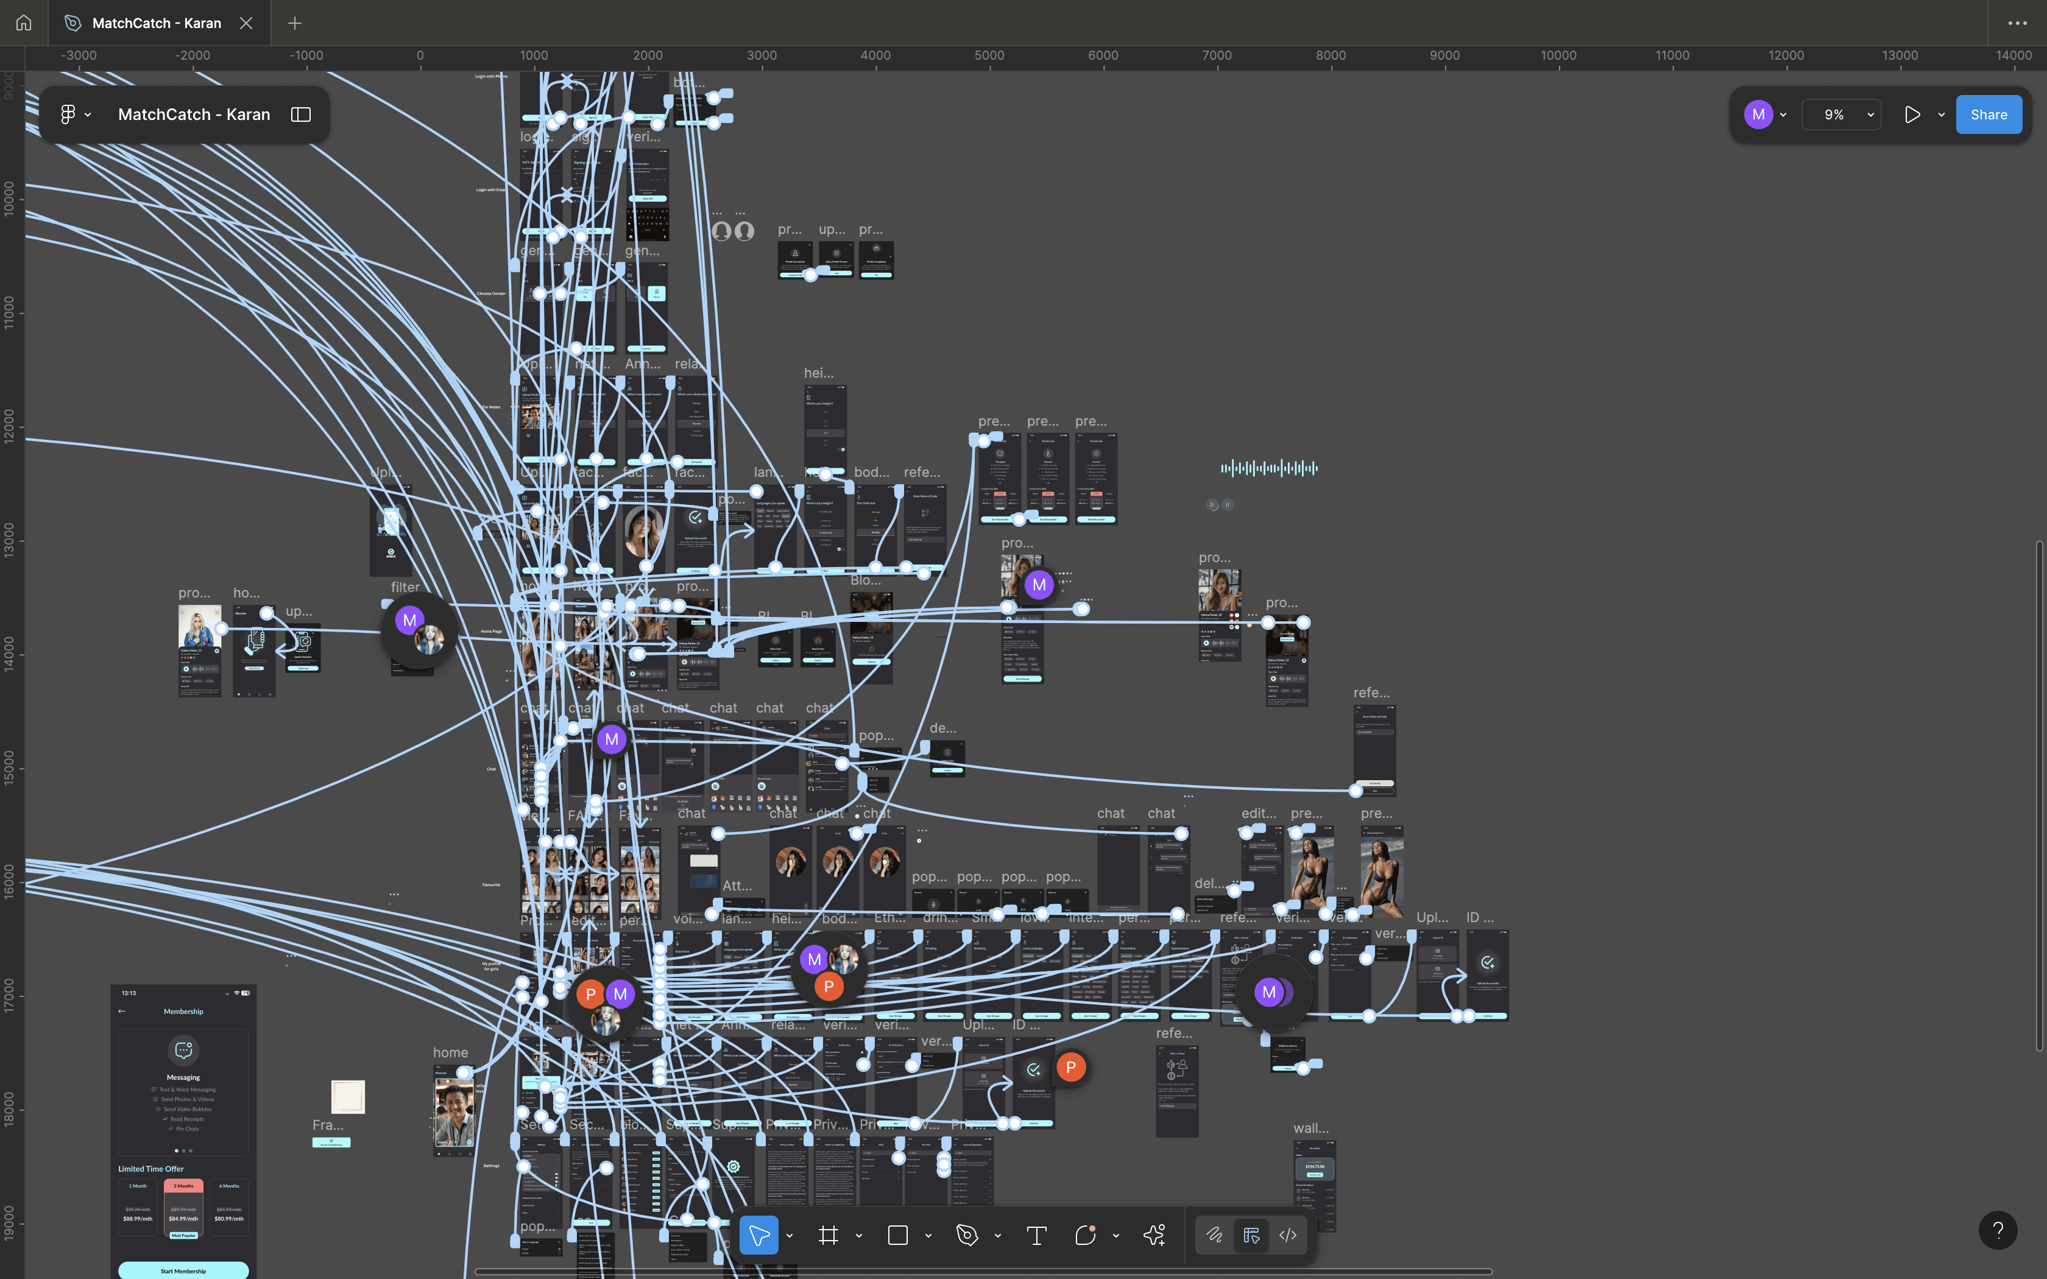Open the MatchCatch - Karan tab
Screen dimensions: 2047x1279
click(157, 23)
